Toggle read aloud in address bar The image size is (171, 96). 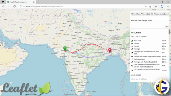coord(146,6)
